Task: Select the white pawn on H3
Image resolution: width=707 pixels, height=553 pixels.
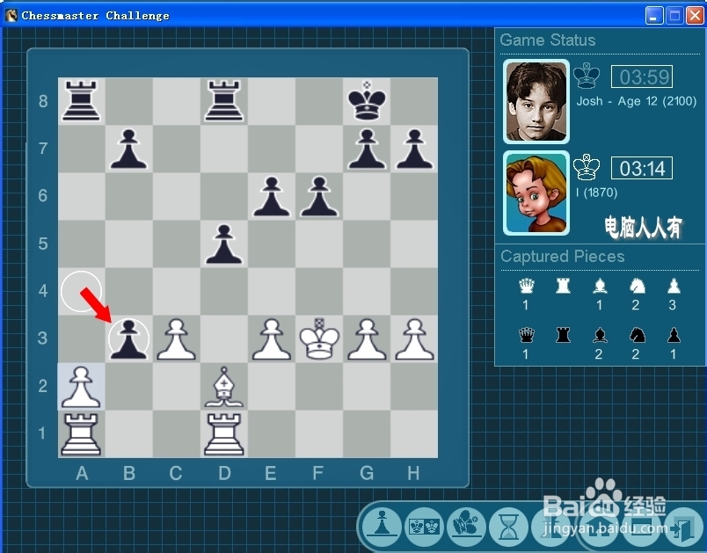Action: point(415,338)
